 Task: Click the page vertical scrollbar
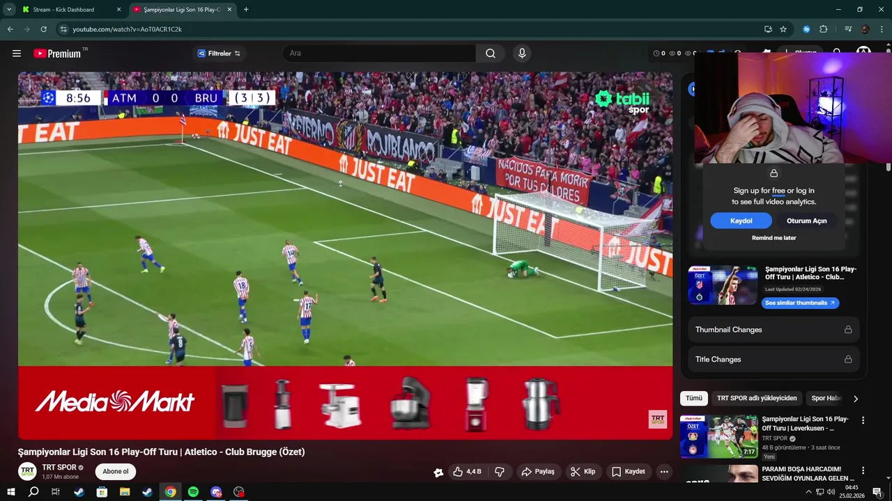(888, 167)
